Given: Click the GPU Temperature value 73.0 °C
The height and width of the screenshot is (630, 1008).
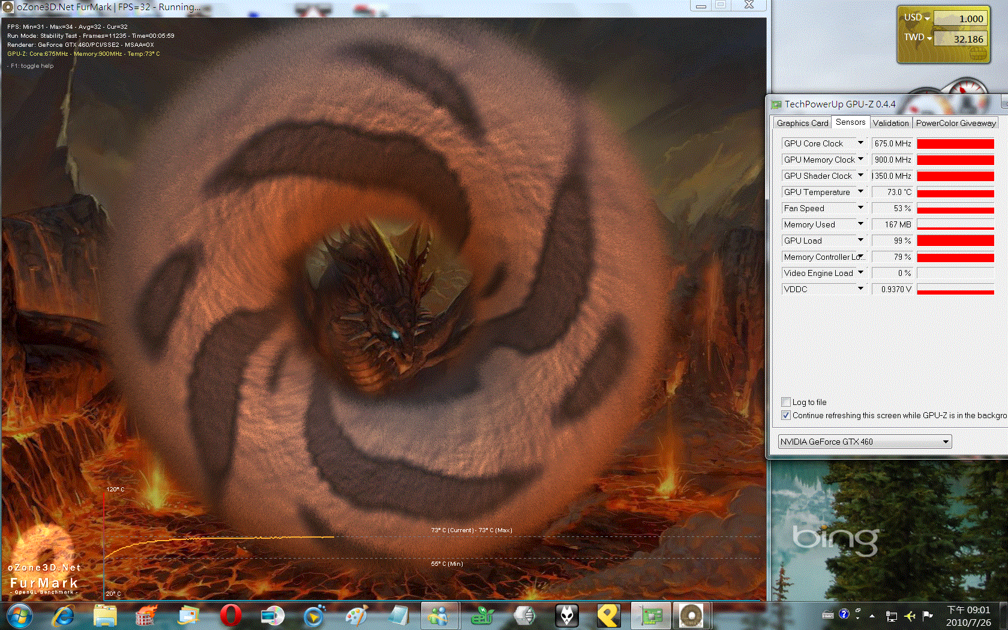Looking at the screenshot, I should (x=892, y=192).
